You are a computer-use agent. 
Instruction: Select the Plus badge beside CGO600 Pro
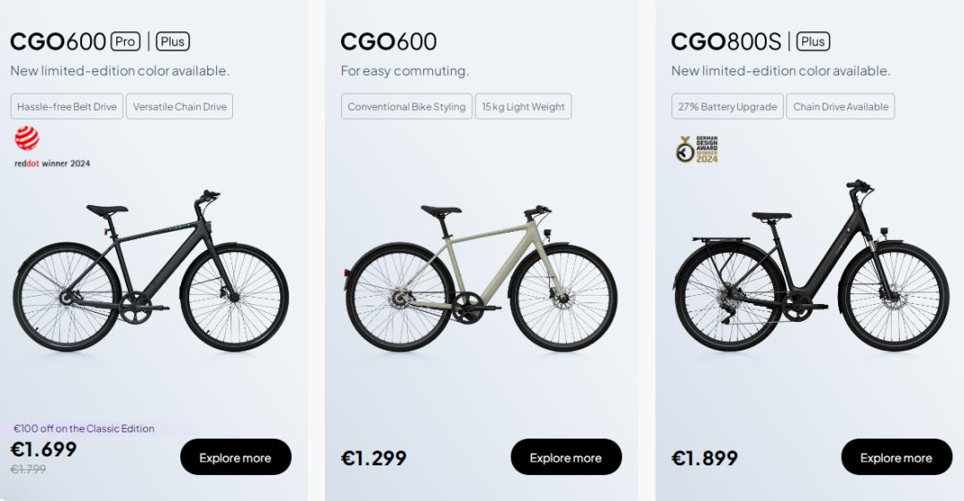click(x=173, y=41)
